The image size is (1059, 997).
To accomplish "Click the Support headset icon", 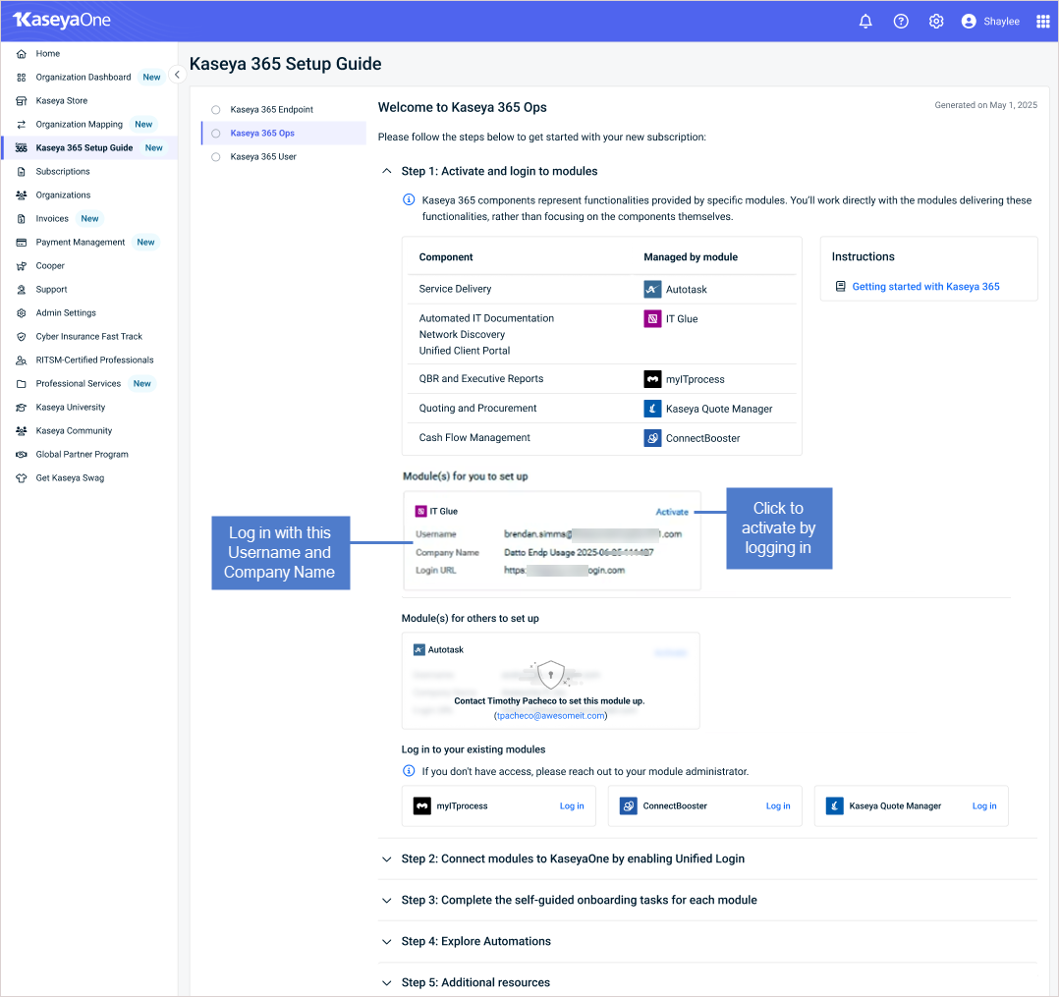I will point(21,290).
